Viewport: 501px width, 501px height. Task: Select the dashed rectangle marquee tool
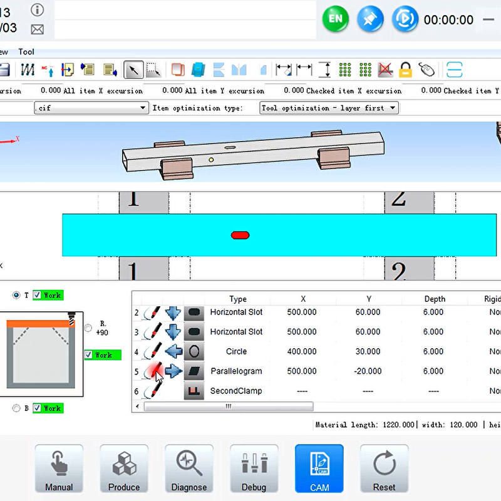coord(153,69)
